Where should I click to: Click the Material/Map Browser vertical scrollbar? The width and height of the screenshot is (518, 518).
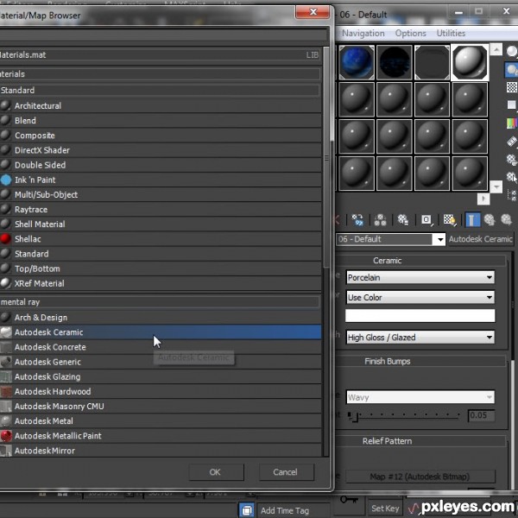326,157
